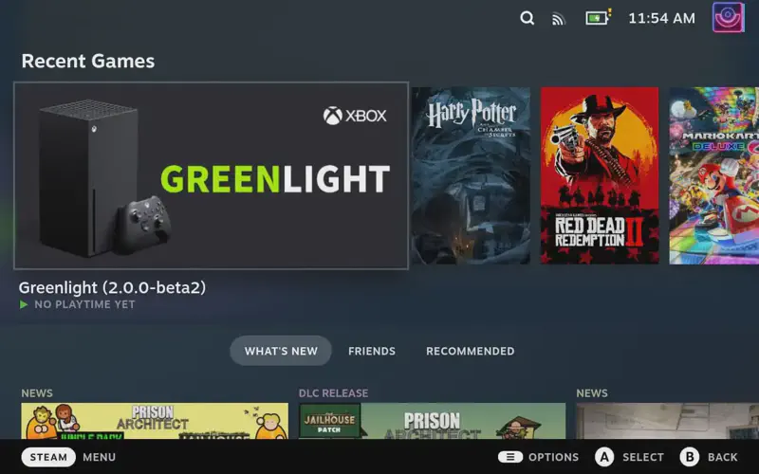The image size is (759, 474).
Task: Select the Harry Potter game cover
Action: (471, 175)
